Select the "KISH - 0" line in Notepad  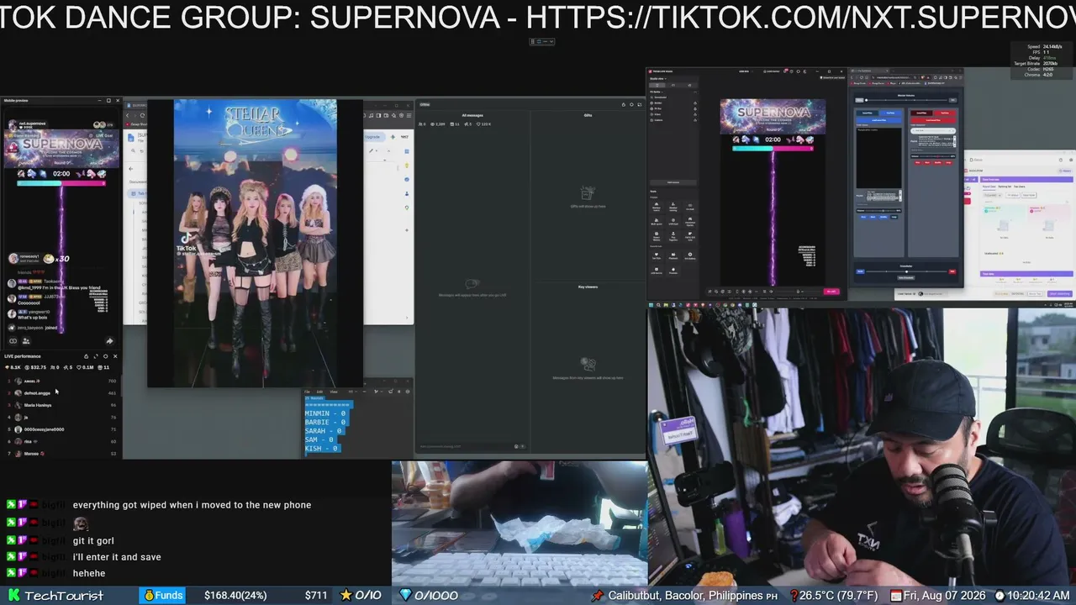coord(322,448)
